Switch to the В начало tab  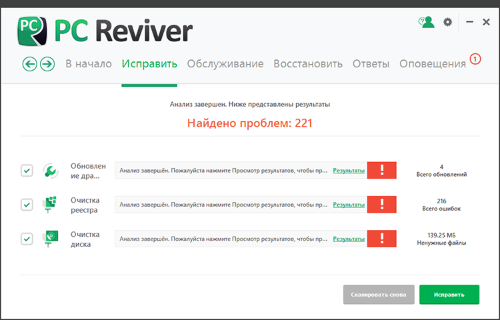[89, 64]
